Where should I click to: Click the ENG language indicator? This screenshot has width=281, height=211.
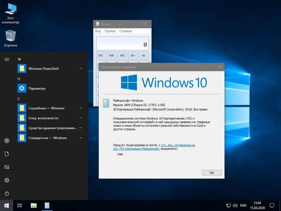click(243, 206)
